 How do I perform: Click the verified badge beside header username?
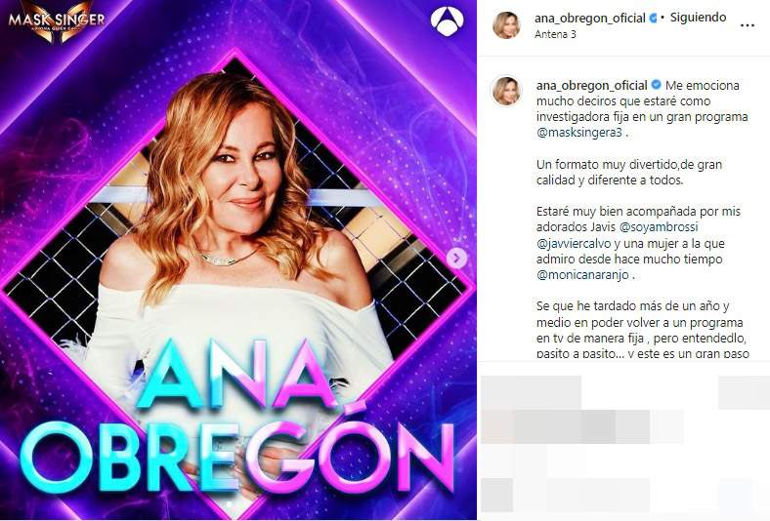(x=653, y=19)
